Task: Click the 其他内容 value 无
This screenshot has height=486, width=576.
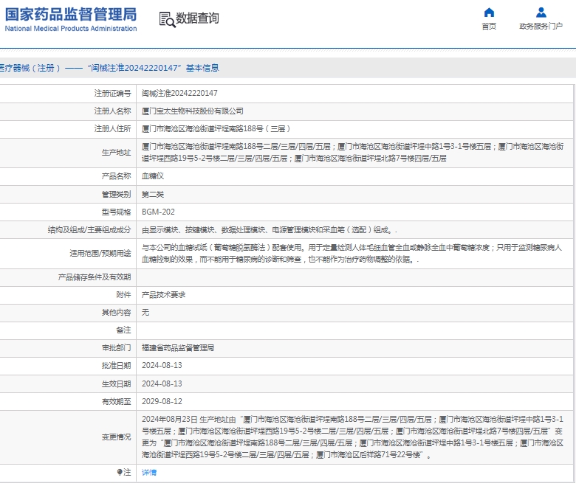Action: pyautogui.click(x=145, y=313)
